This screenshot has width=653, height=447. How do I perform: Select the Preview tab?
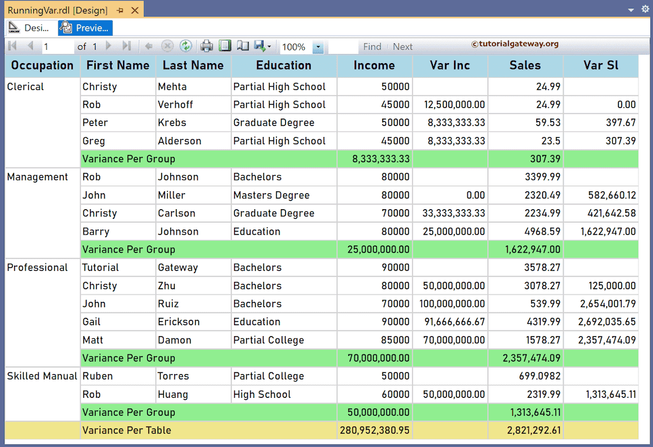coord(84,27)
